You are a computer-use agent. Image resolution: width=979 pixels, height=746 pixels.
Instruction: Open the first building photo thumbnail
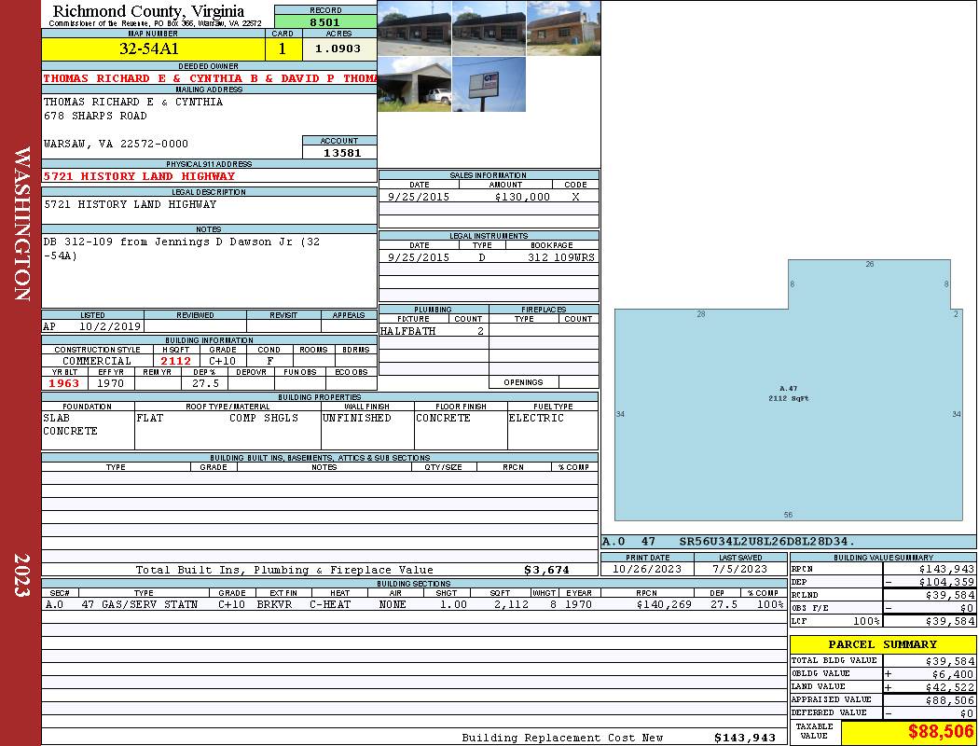415,29
